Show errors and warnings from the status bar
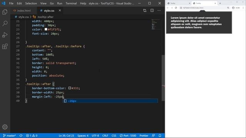 pyautogui.click(x=32, y=136)
